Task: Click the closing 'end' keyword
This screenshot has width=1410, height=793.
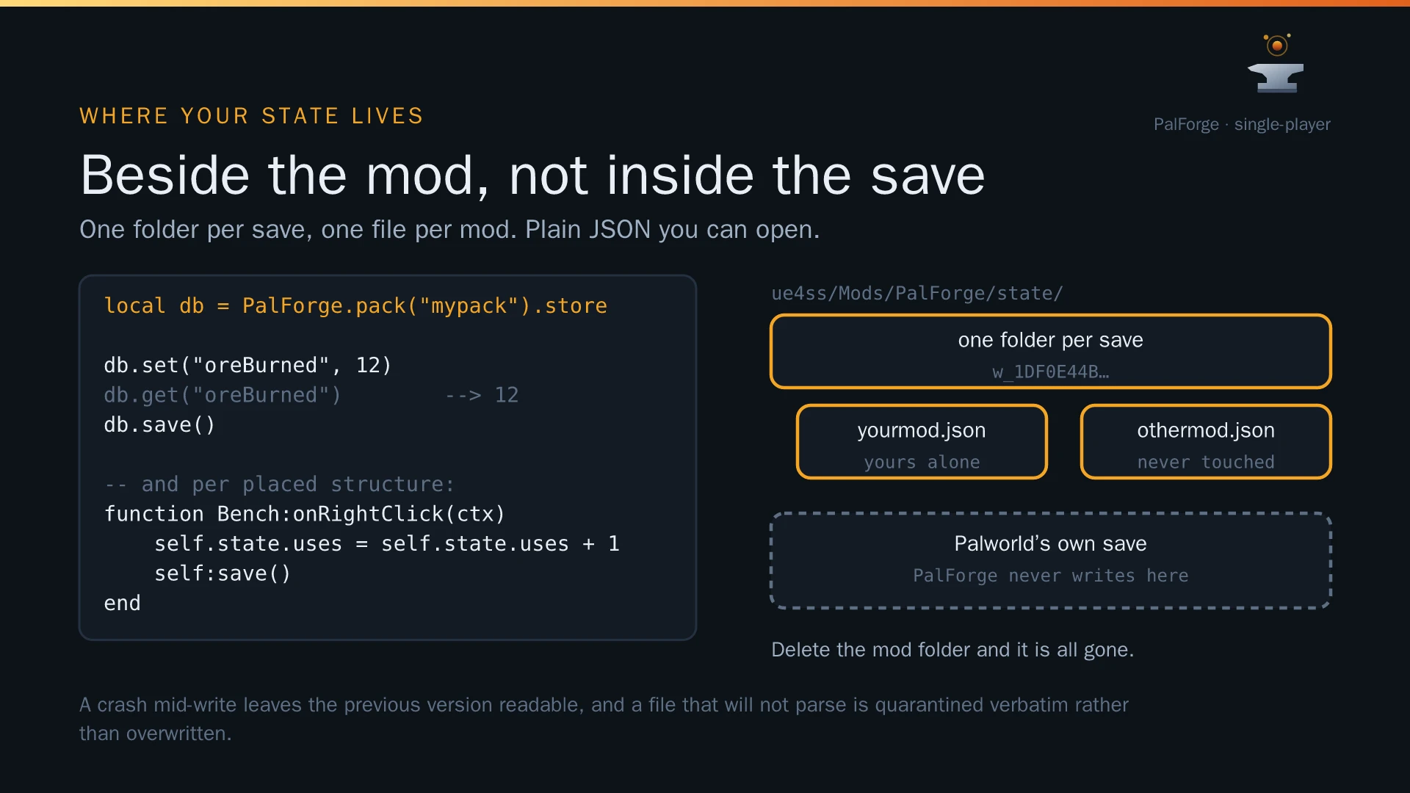Action: pyautogui.click(x=122, y=604)
